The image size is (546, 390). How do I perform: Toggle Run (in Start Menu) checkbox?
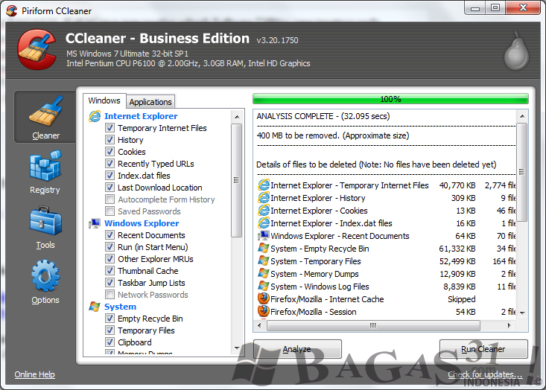(x=109, y=247)
